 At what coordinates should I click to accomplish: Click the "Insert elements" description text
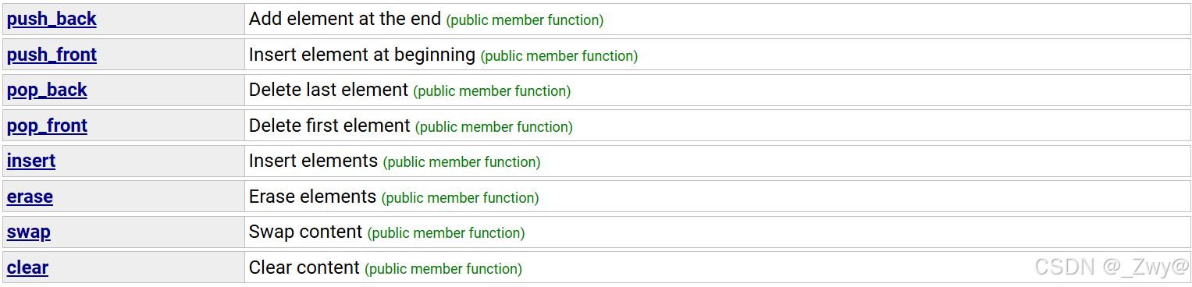(313, 161)
